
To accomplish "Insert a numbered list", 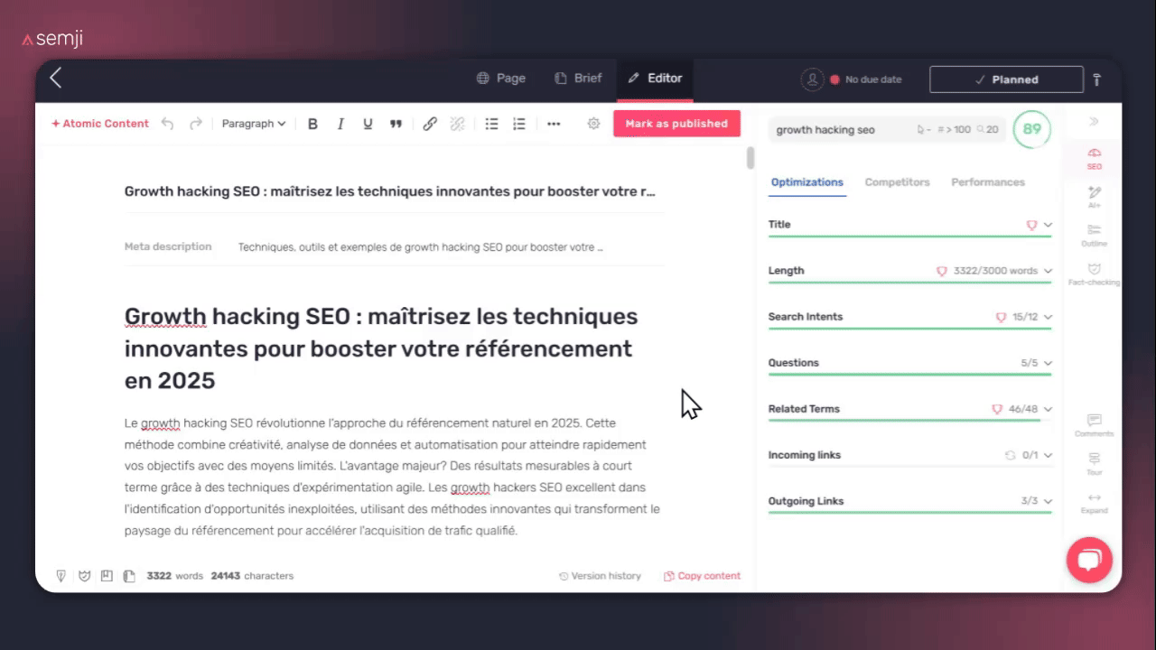I will pos(518,124).
